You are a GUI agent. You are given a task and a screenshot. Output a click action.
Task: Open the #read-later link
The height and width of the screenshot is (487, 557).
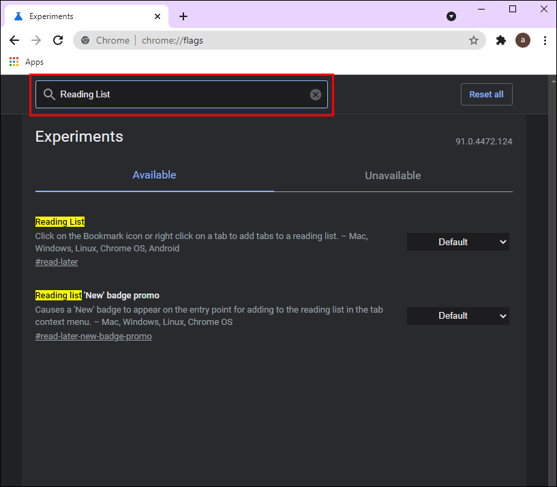[57, 262]
